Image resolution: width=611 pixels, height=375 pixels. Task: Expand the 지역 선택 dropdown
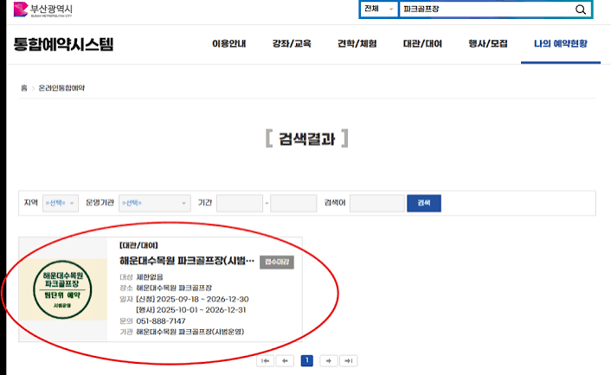(61, 204)
